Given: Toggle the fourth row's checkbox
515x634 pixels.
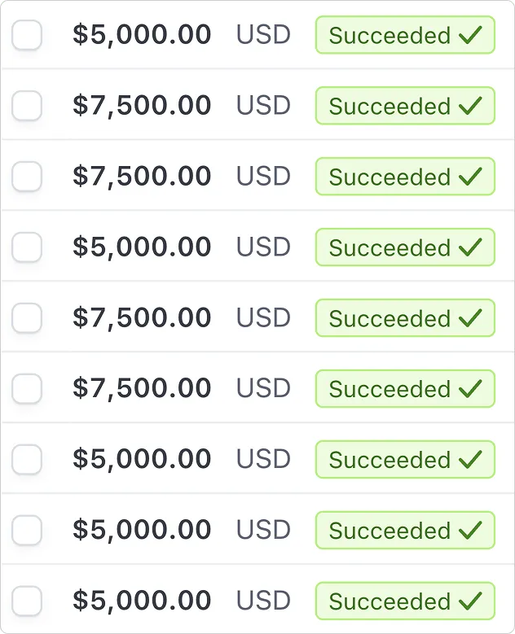Looking at the screenshot, I should point(27,247).
